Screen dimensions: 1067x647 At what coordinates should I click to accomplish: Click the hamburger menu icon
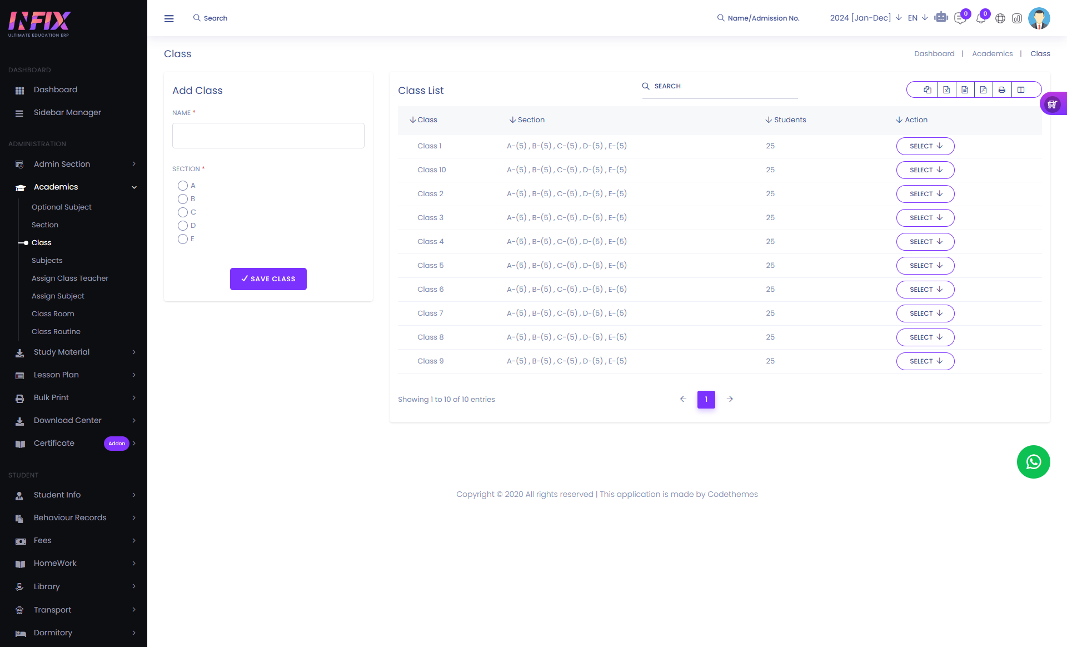click(x=169, y=18)
